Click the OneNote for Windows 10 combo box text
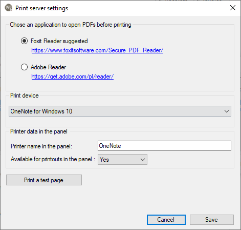Screen dimensions: 241x230 [41, 111]
